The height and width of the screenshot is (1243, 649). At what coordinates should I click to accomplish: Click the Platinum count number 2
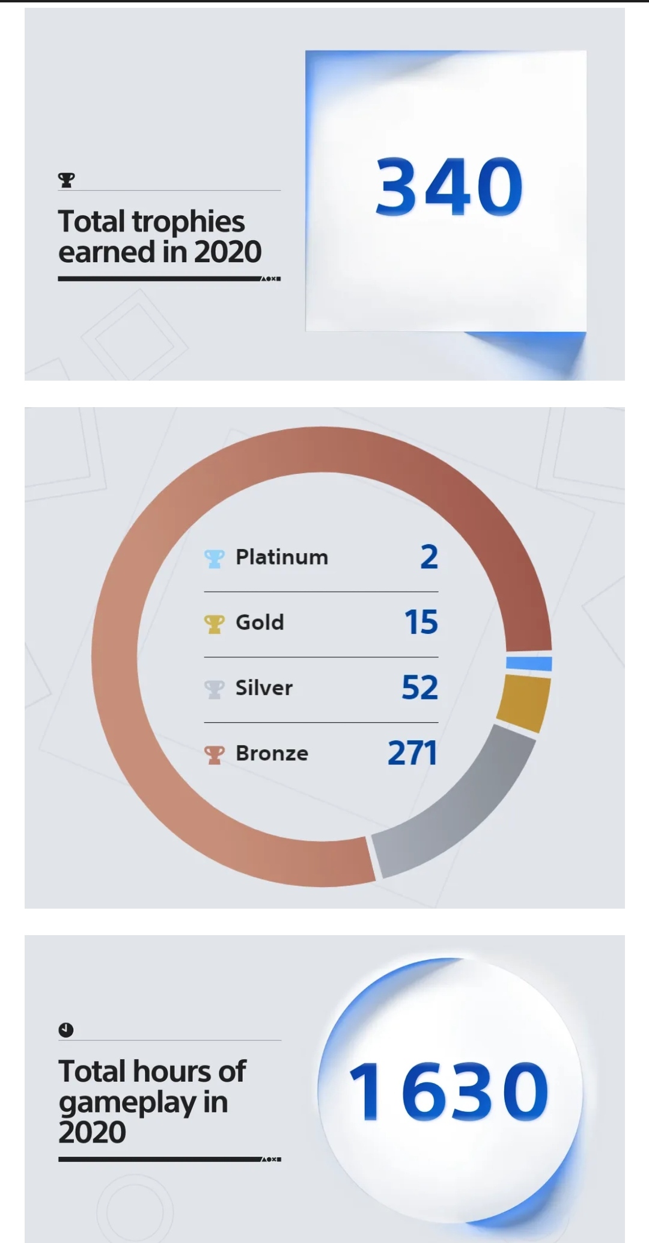point(429,557)
